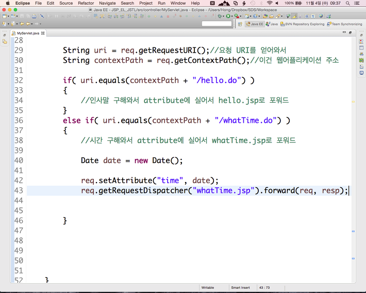
Task: Switch to the Team Synchronizing perspective
Action: click(x=344, y=24)
